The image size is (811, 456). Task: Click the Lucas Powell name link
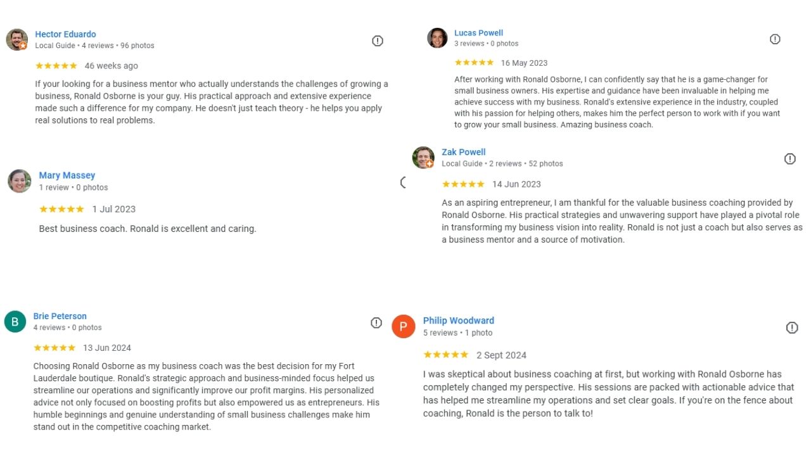[478, 33]
